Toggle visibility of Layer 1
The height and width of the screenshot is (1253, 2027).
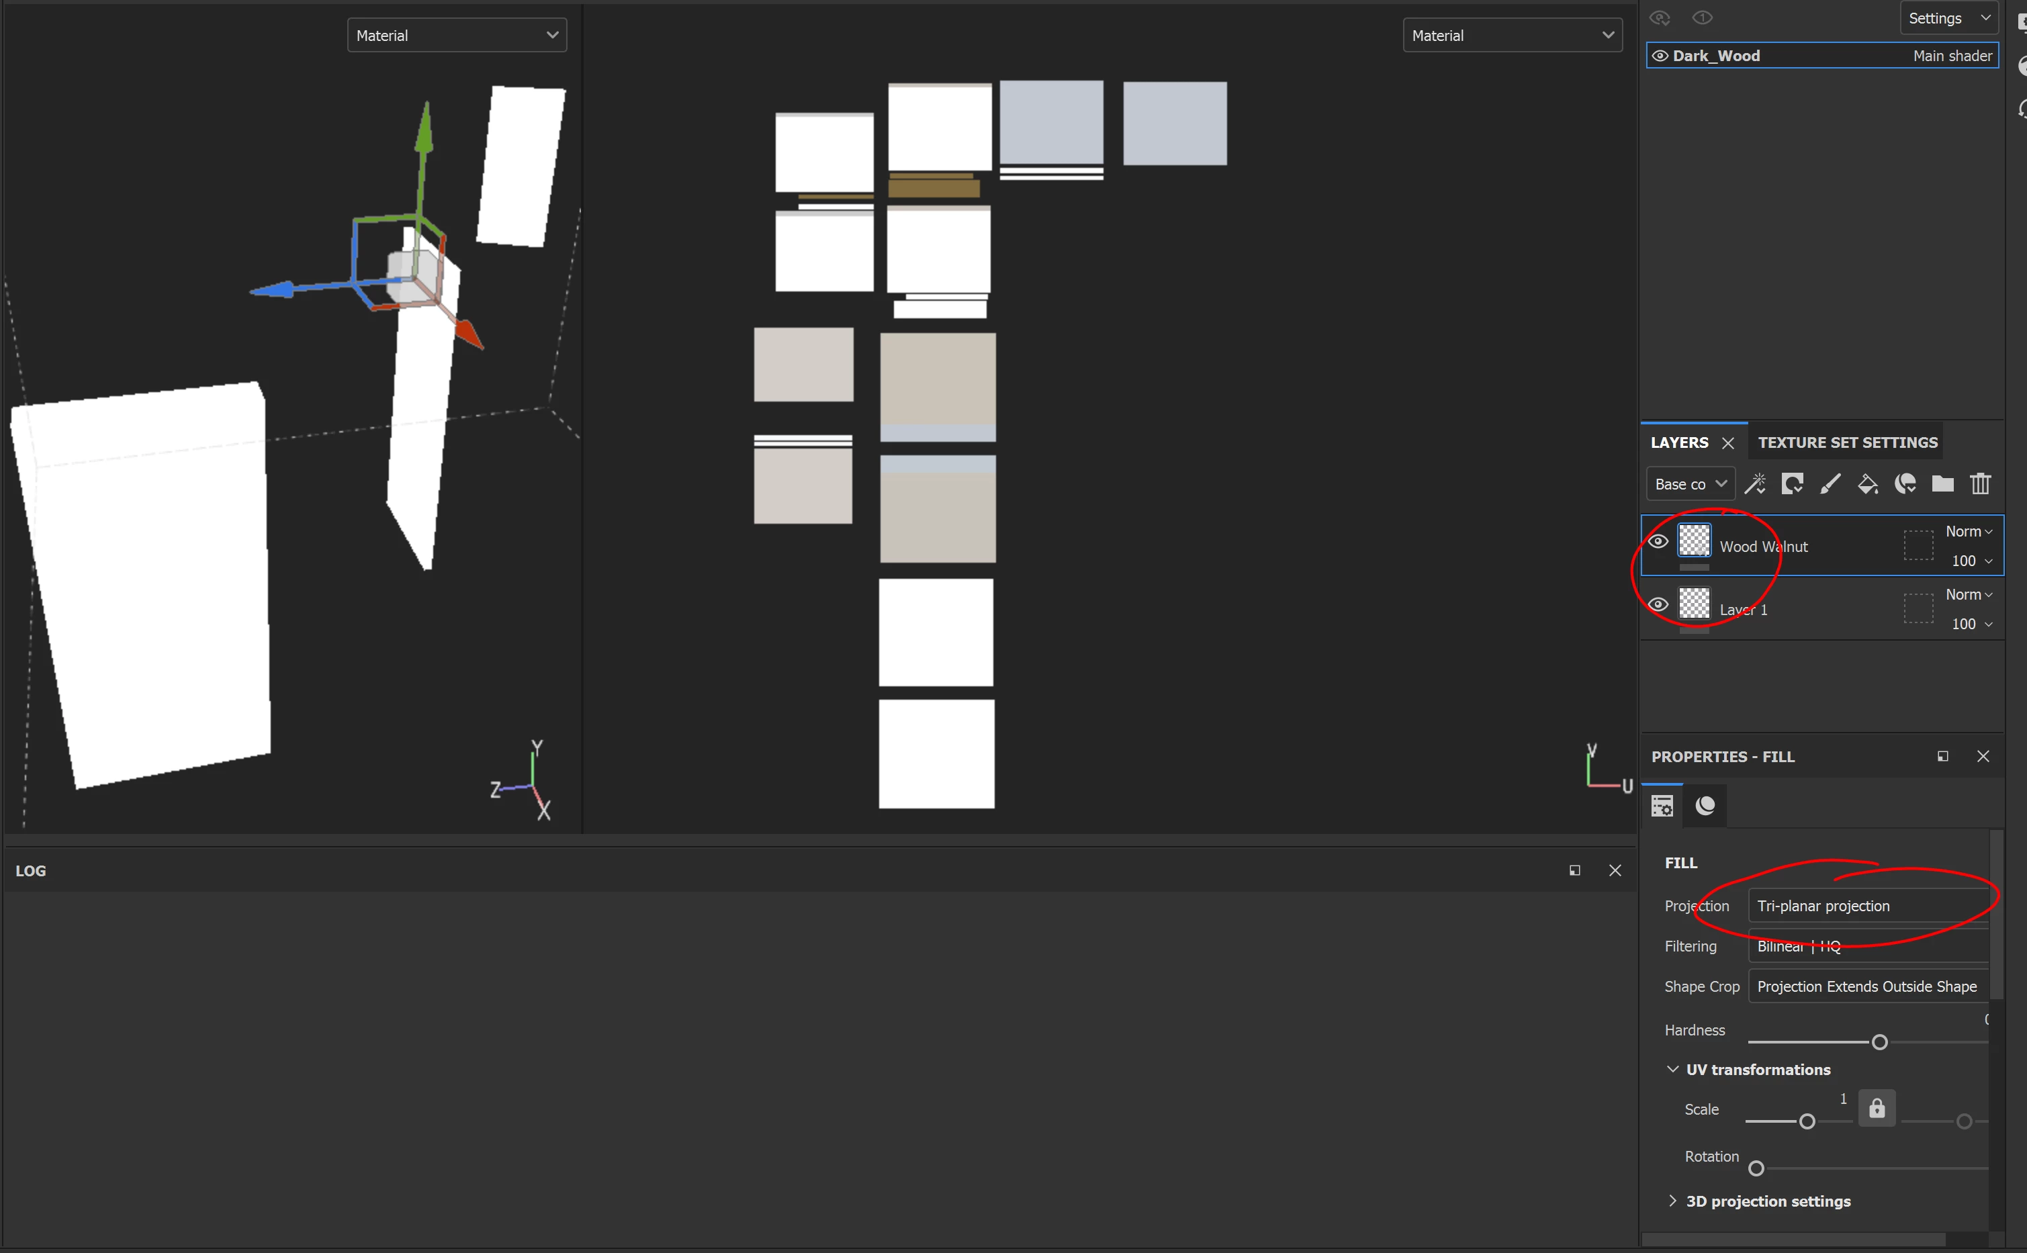(x=1658, y=605)
